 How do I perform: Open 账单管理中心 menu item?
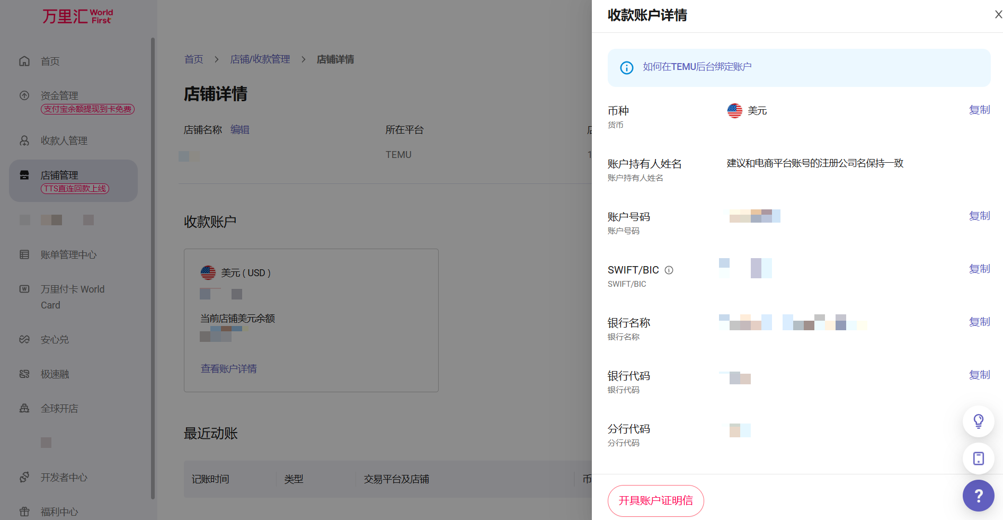tap(69, 254)
